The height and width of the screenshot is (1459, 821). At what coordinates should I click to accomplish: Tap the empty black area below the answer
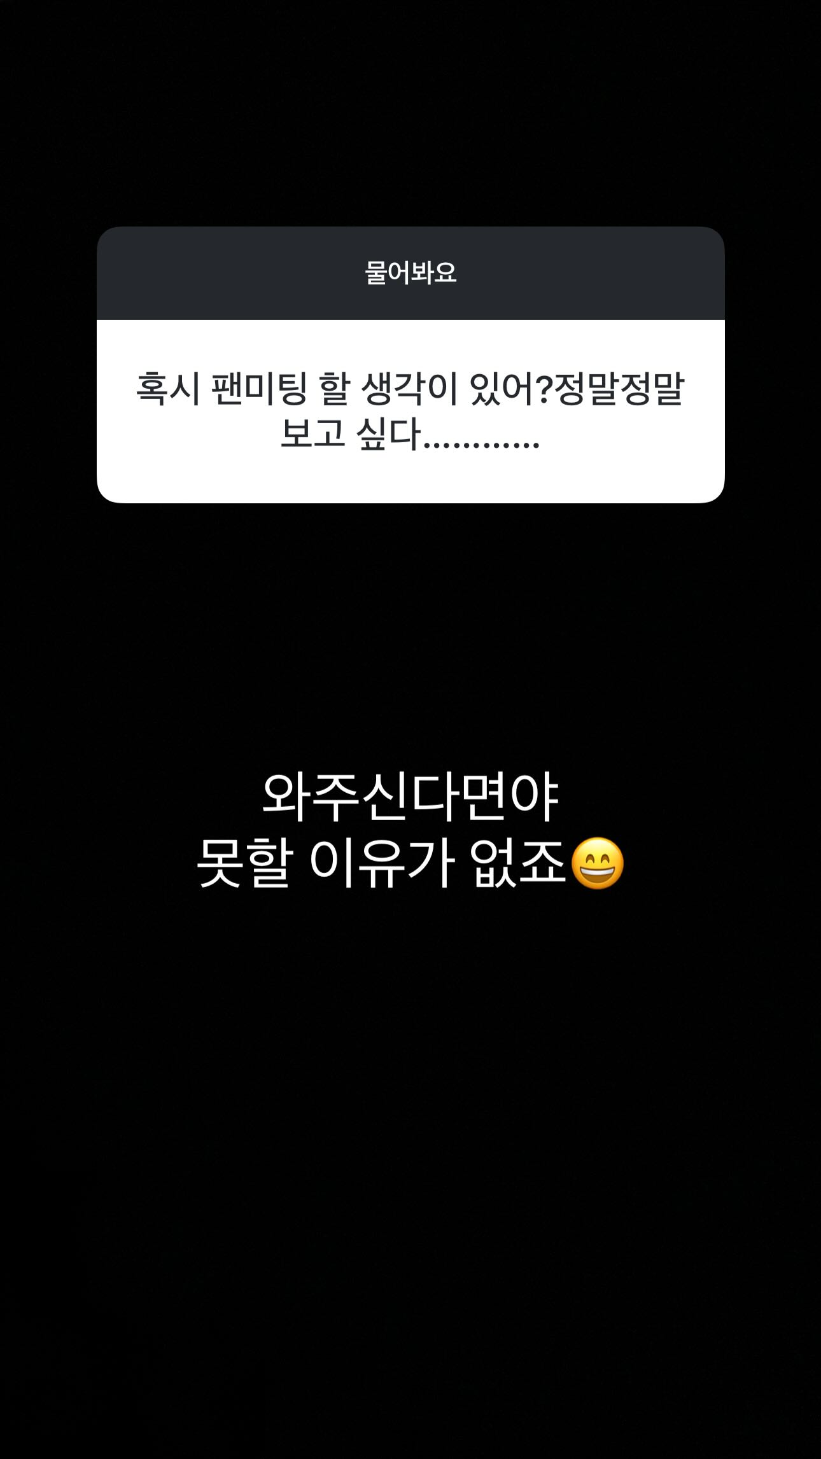[x=410, y=1177]
